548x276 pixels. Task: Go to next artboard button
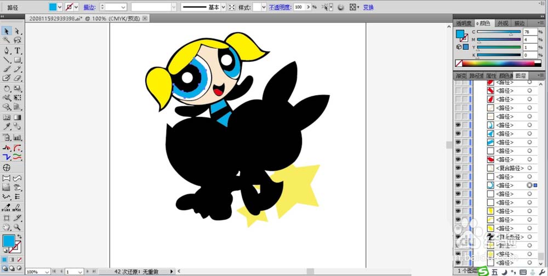(x=88, y=272)
